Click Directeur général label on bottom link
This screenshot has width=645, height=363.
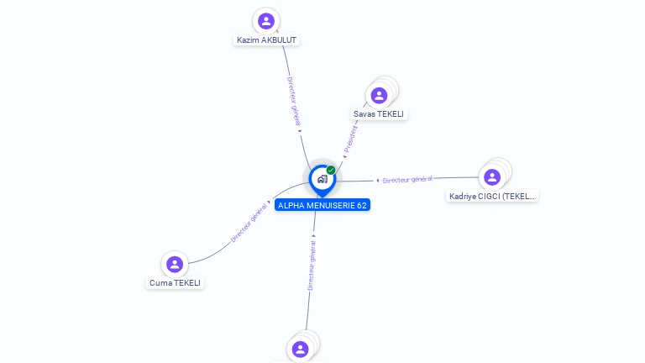coord(312,266)
